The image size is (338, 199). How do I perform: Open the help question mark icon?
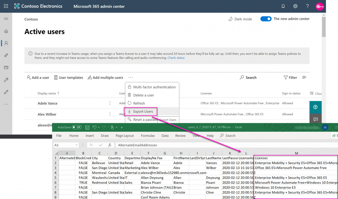point(308,6)
